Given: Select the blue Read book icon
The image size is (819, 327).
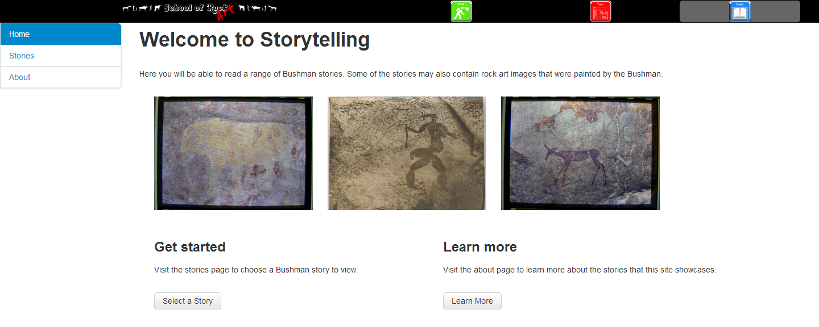Looking at the screenshot, I should click(740, 11).
